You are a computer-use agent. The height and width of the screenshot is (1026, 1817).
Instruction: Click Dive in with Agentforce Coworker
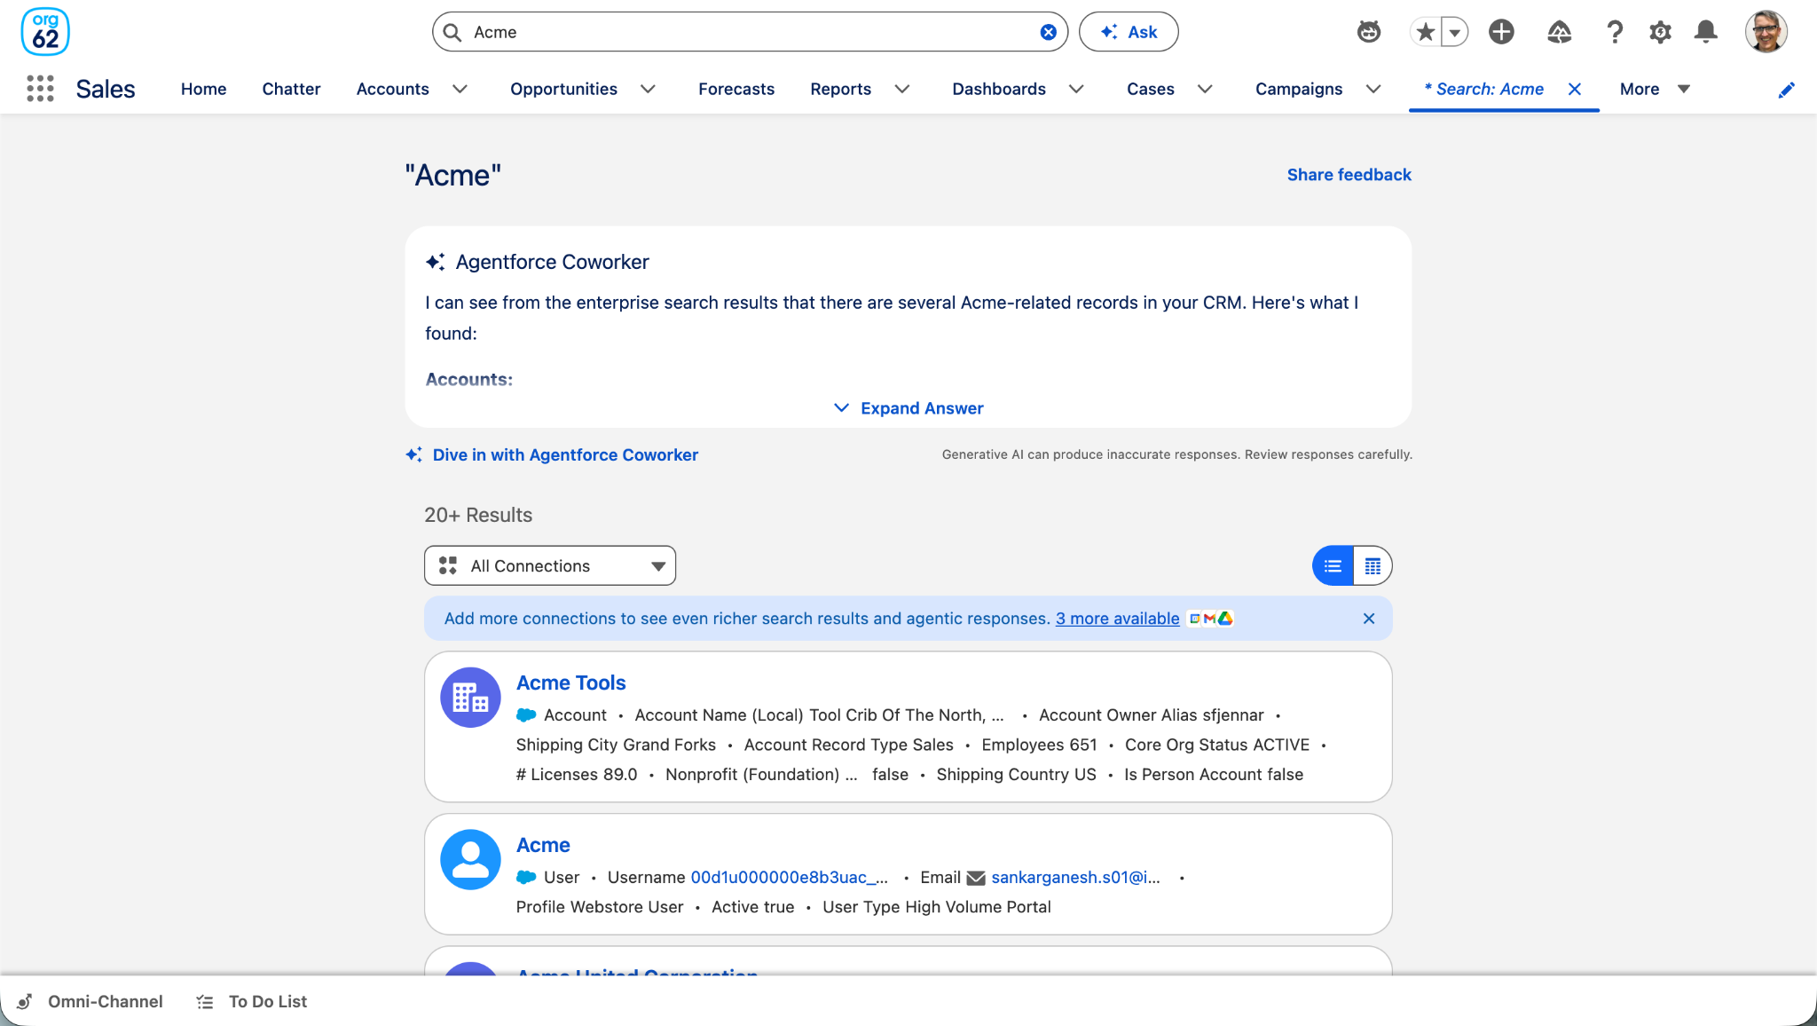(x=565, y=454)
